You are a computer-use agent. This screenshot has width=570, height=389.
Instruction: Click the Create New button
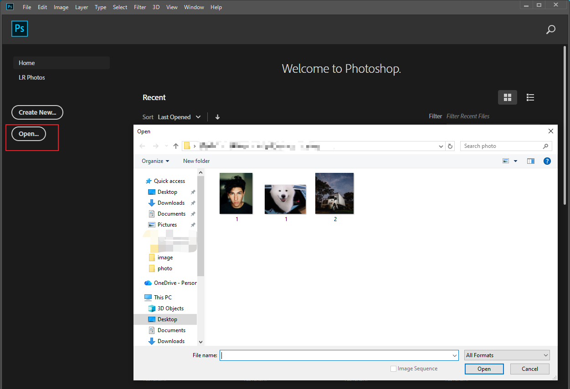point(37,112)
